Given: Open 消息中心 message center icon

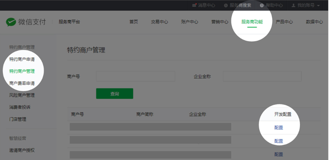Looking at the screenshot, I should pyautogui.click(x=194, y=6).
